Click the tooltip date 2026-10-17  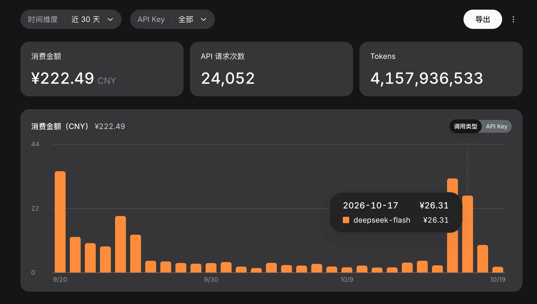[370, 205]
